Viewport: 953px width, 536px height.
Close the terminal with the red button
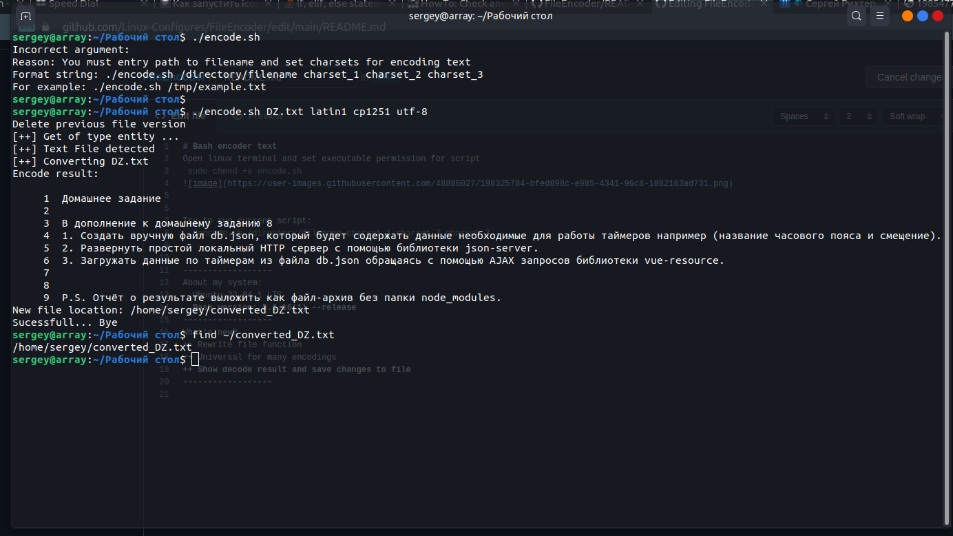(938, 16)
